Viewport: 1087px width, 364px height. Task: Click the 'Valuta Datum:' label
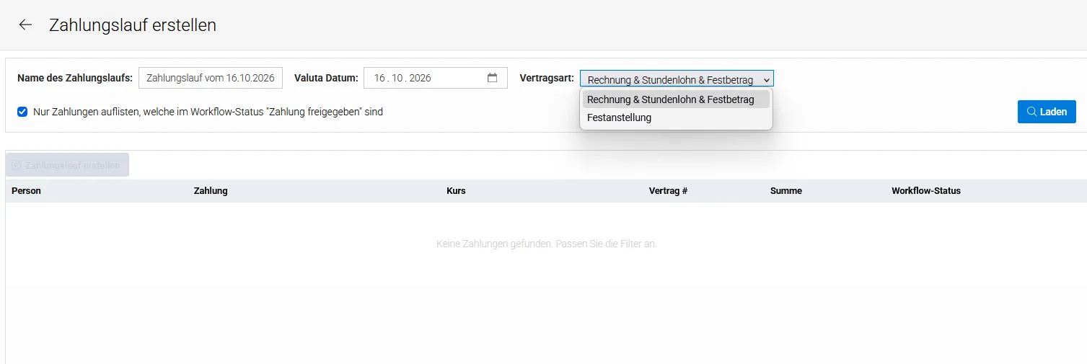click(326, 78)
